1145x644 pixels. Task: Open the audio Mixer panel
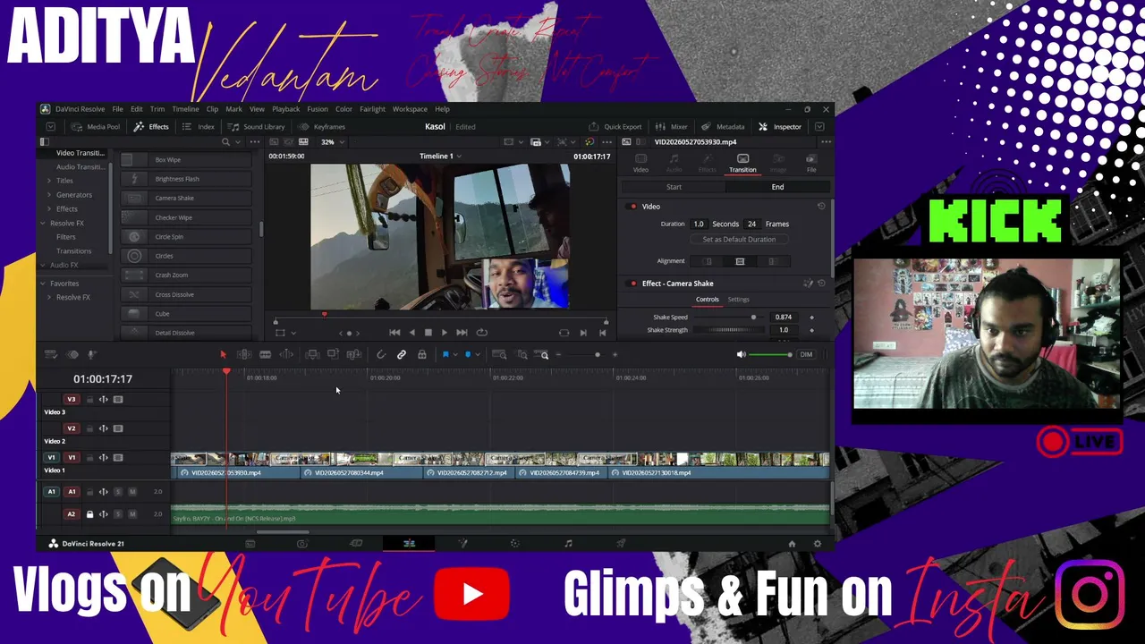click(672, 126)
